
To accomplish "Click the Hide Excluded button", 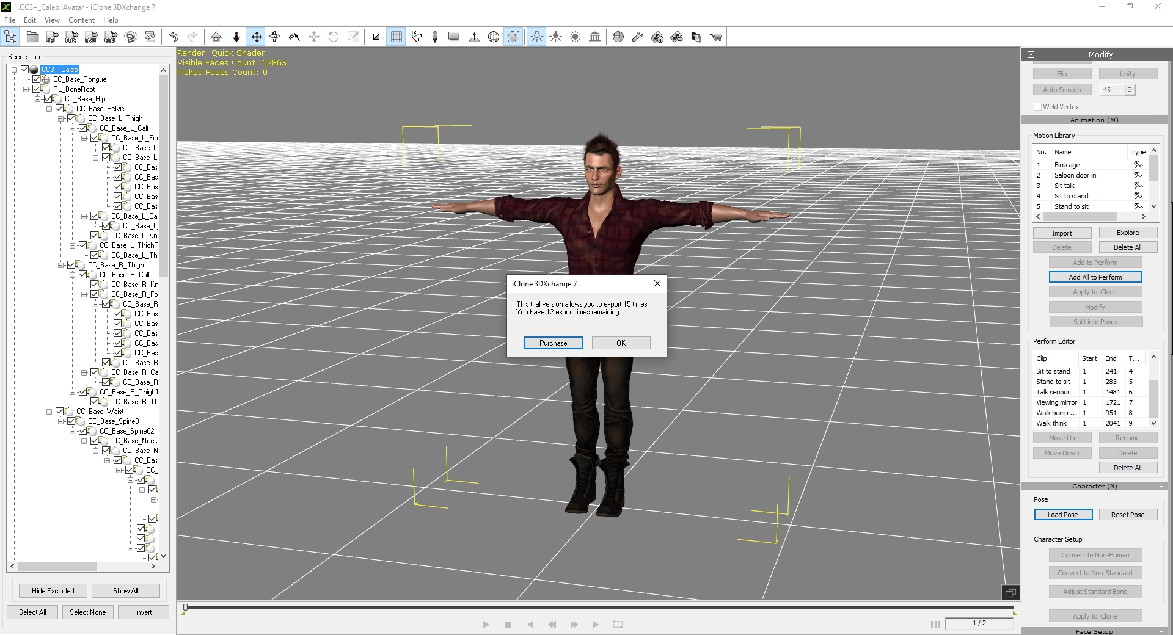I will pos(53,591).
